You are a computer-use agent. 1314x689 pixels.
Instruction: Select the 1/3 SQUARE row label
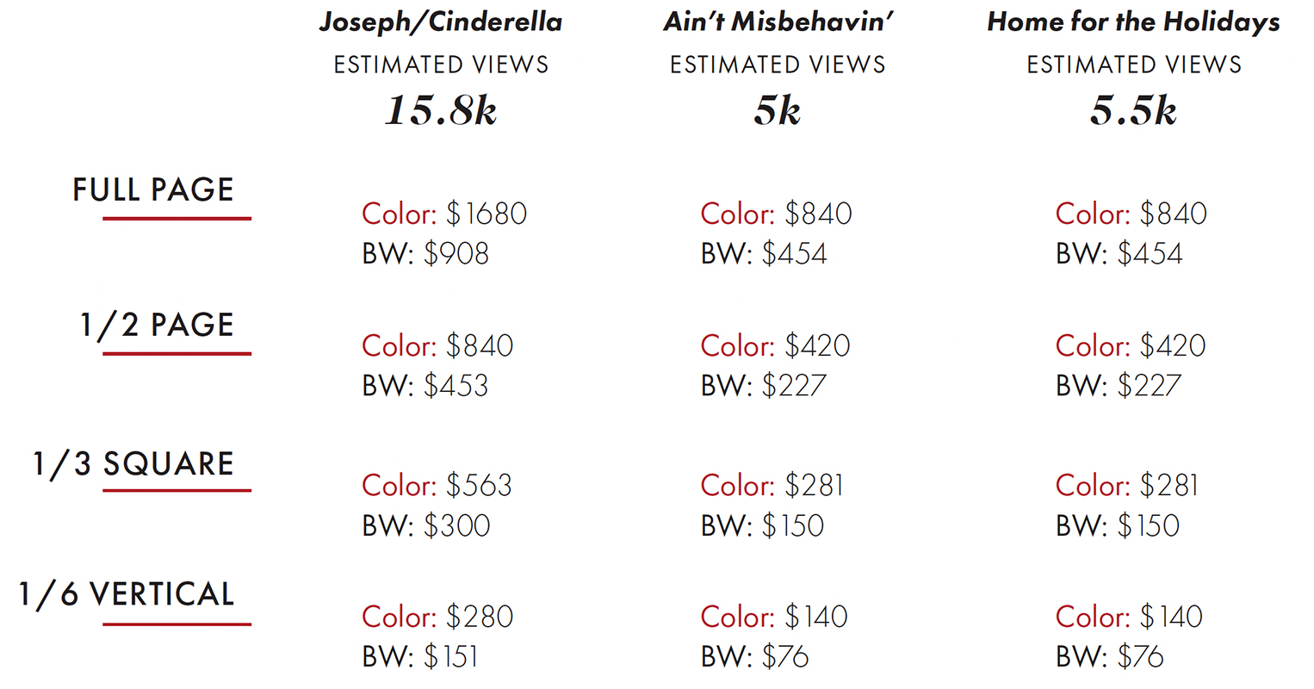pyautogui.click(x=133, y=463)
